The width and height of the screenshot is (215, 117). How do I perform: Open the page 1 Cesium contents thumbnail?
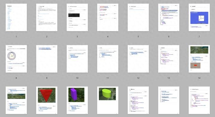(16, 18)
